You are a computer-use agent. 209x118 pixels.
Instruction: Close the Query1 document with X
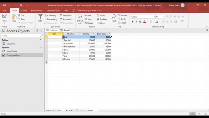click(207, 30)
